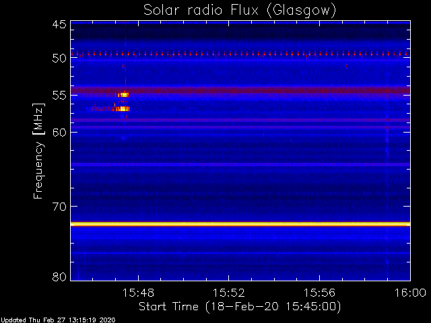Click the 'Frequency [MHz]' axis label
Screen dimensions: 431x323
(38, 151)
